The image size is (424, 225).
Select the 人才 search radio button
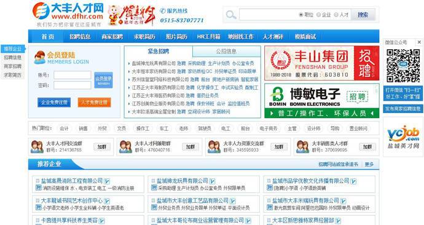(x=336, y=15)
